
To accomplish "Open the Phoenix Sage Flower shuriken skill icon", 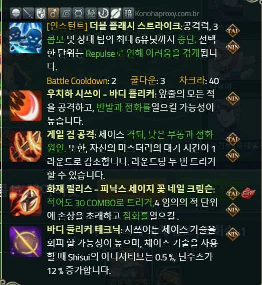I will coord(26,201).
